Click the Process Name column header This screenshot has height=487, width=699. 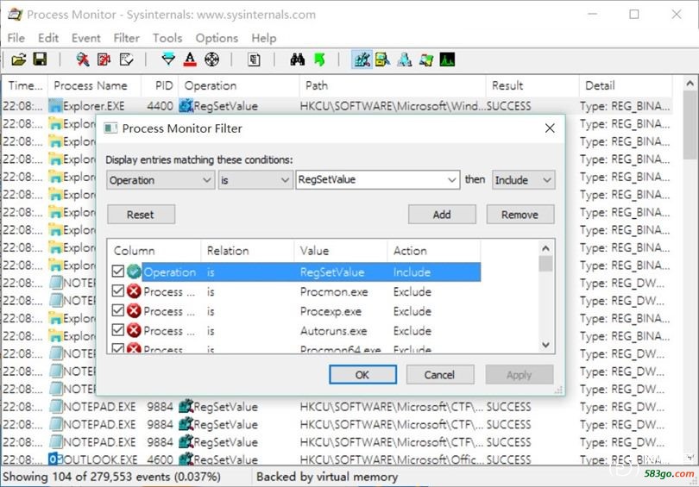pyautogui.click(x=94, y=85)
